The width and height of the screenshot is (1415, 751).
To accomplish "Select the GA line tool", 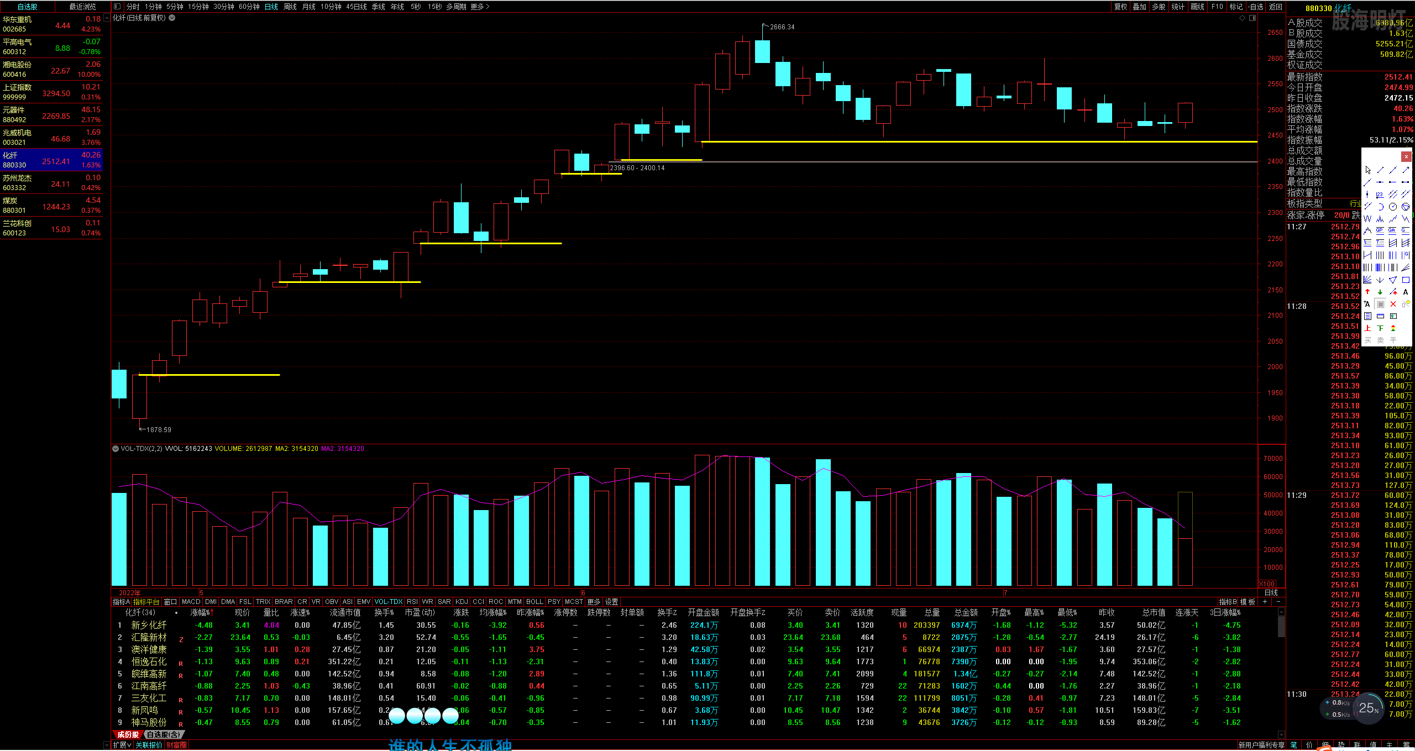I will (1393, 230).
